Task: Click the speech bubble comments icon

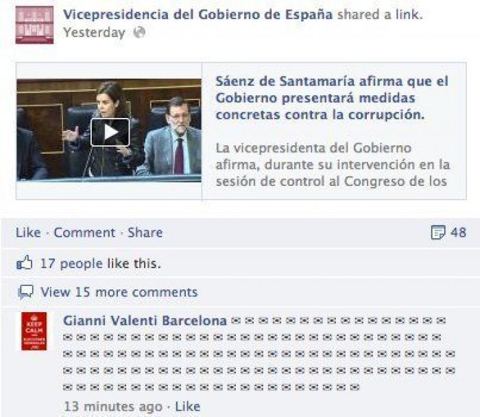Action: (26, 292)
